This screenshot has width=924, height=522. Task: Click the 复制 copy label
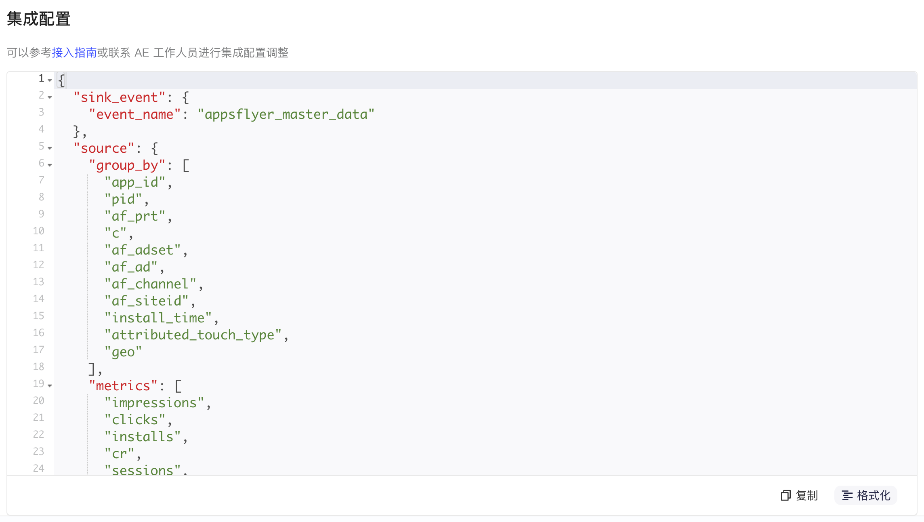coord(807,495)
